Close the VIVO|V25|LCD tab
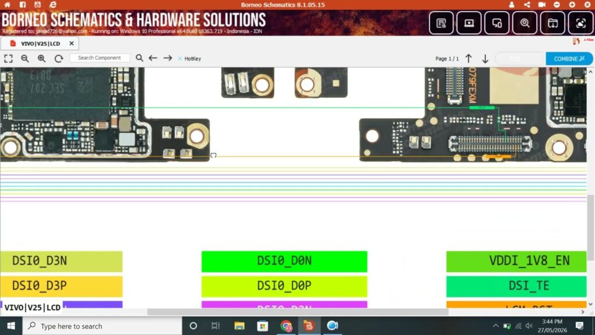The image size is (595, 335). tap(71, 44)
